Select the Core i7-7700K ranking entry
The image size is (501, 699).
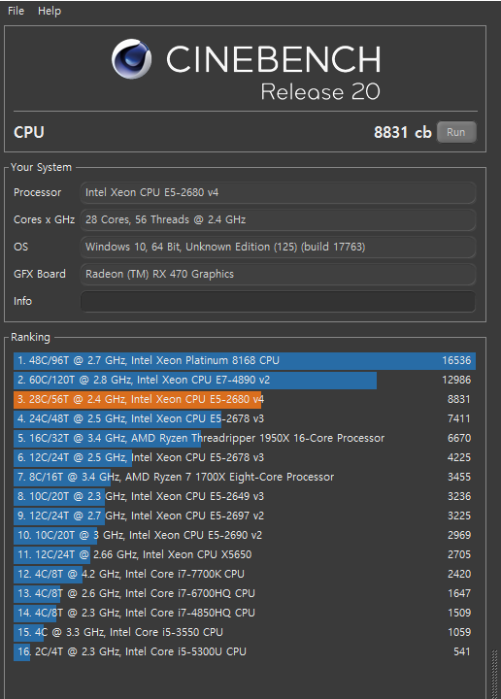245,574
